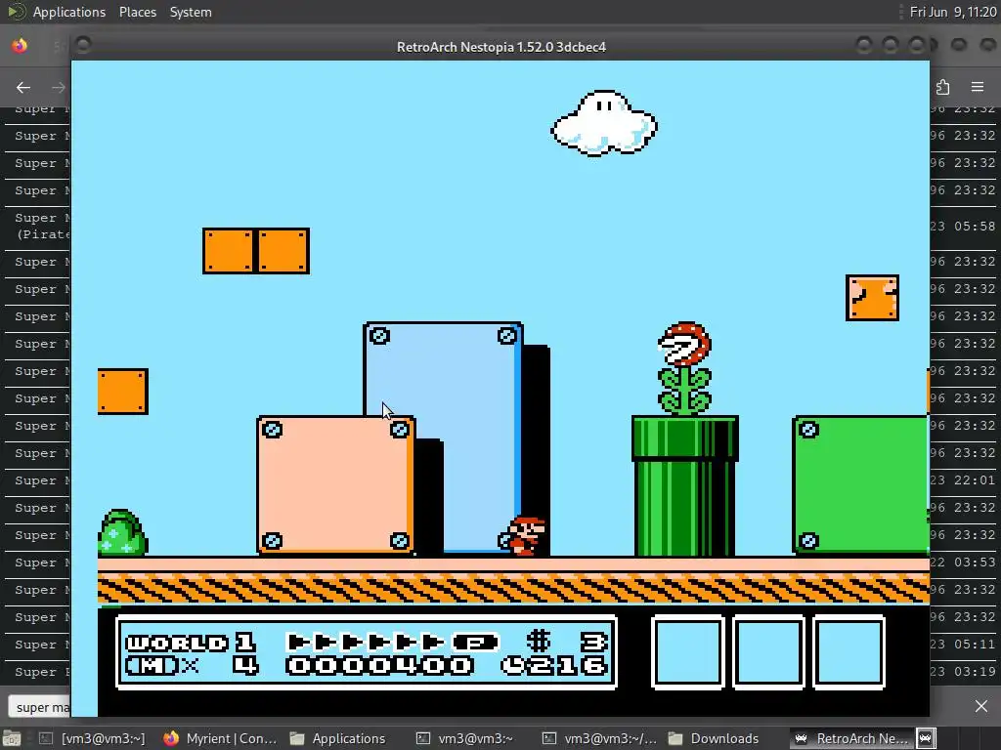This screenshot has height=750, width=1001.
Task: Click the smiling cloud in the game
Action: (x=604, y=123)
